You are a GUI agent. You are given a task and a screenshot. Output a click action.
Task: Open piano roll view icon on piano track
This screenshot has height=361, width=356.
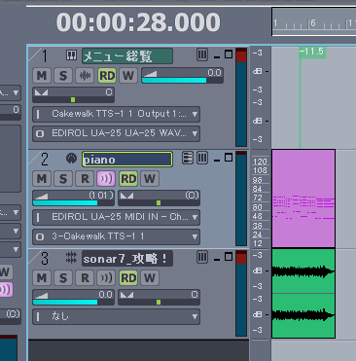tap(188, 158)
